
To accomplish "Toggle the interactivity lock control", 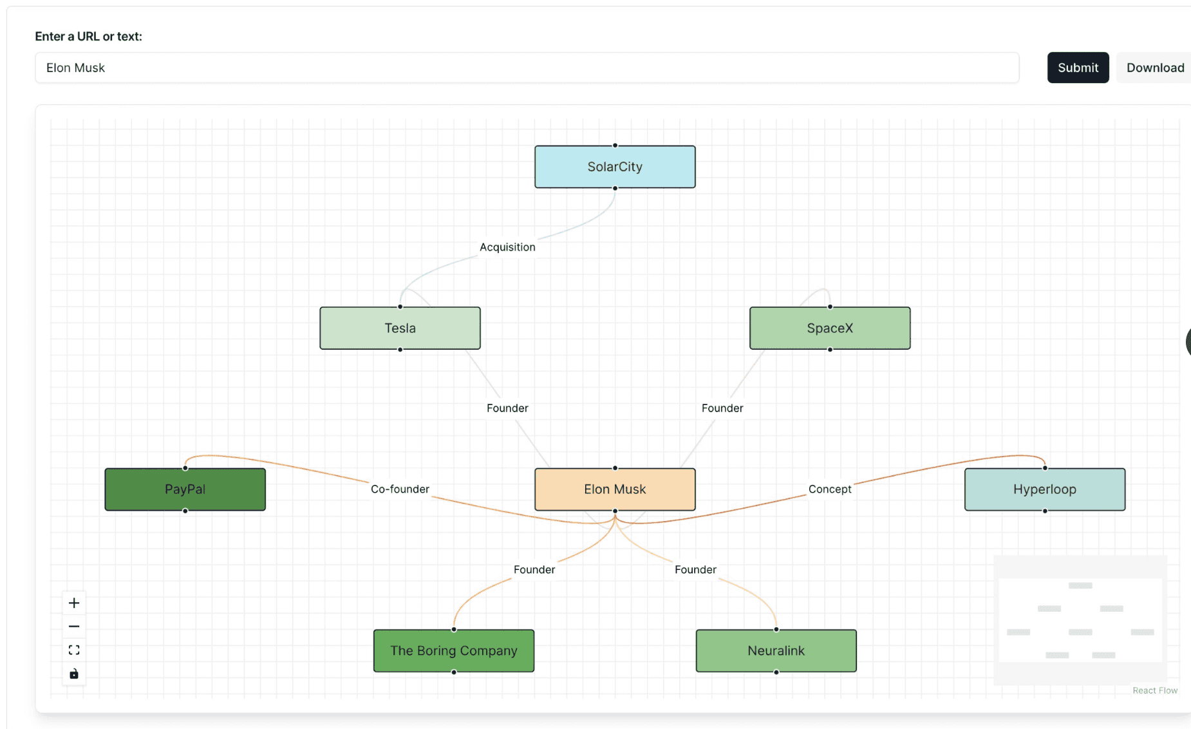I will (x=74, y=674).
